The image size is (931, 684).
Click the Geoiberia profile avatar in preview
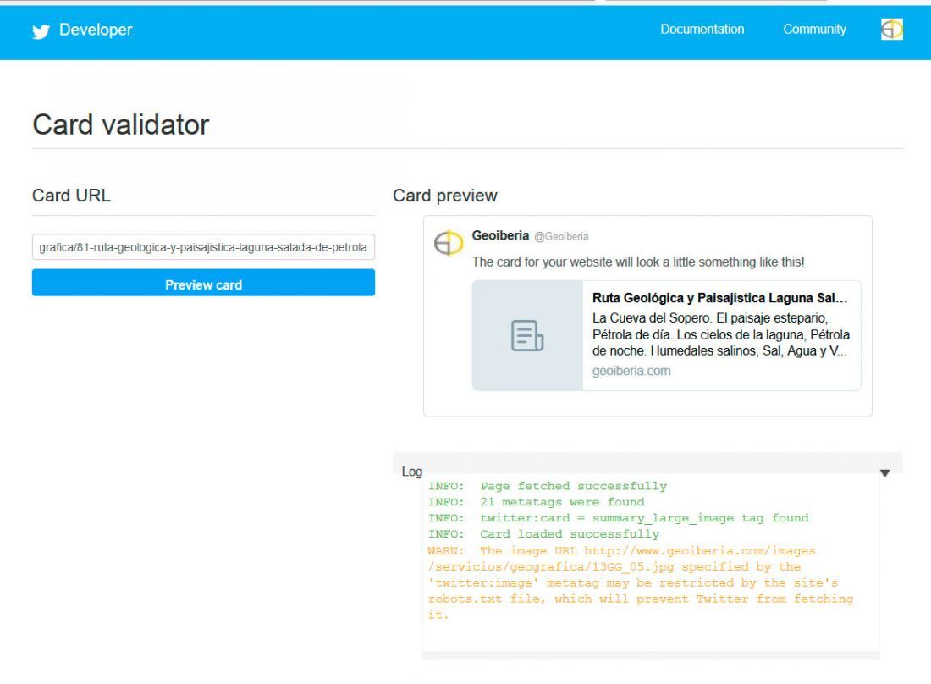449,243
